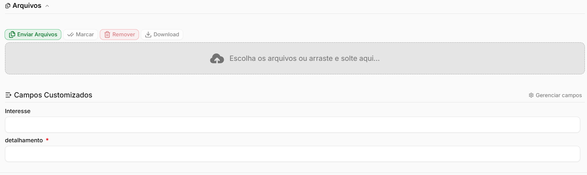Click the Campos Customizados heading
This screenshot has width=587, height=175.
(x=53, y=95)
